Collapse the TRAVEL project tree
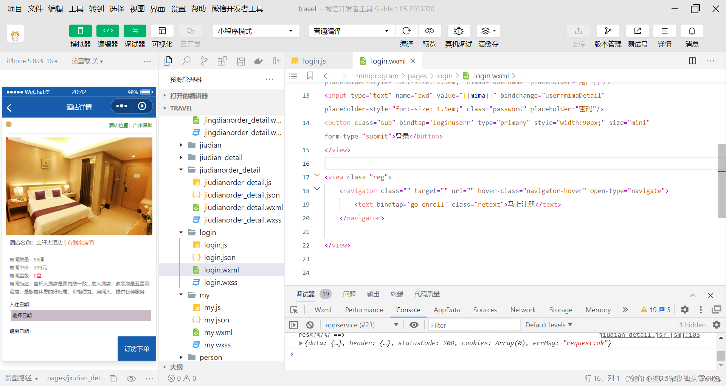This screenshot has width=726, height=386. (222, 108)
